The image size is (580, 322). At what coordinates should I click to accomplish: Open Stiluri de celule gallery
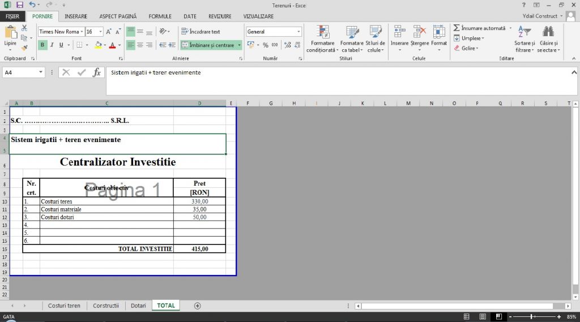(x=376, y=39)
